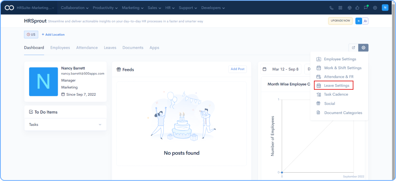
Task: Switch to the Employees tab
Action: [60, 48]
